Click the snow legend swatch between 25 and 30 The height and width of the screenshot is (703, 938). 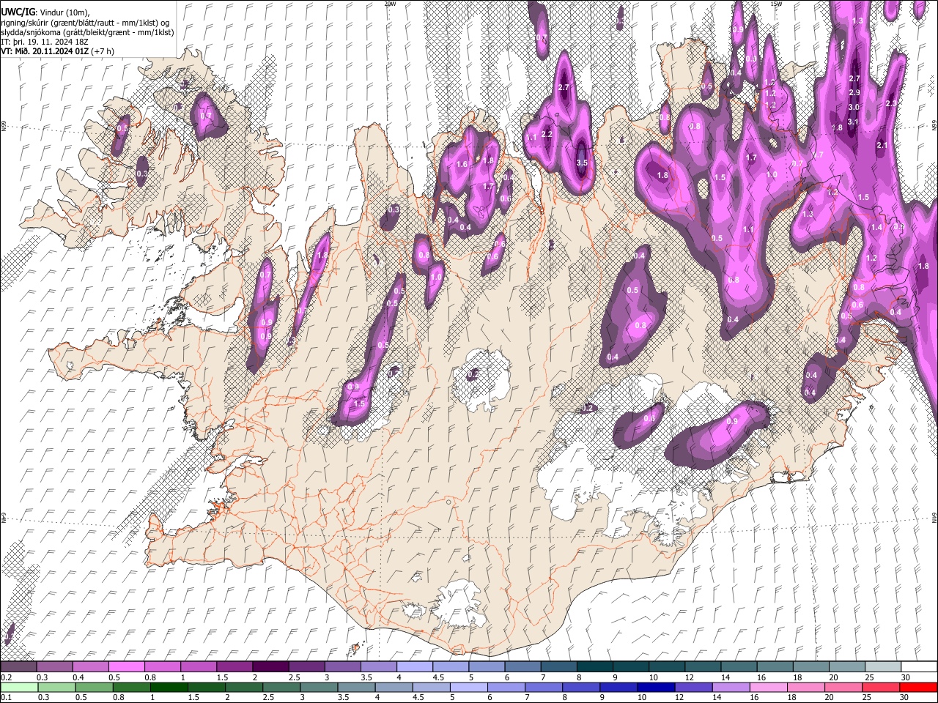point(882,667)
